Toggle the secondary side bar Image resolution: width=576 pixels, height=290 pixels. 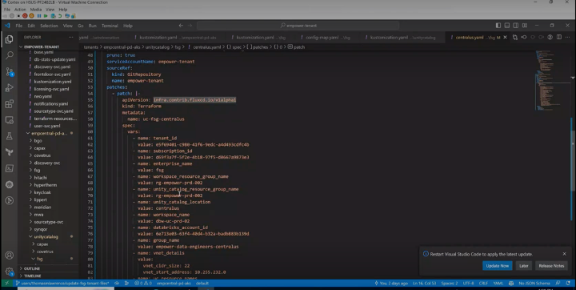tap(516, 26)
